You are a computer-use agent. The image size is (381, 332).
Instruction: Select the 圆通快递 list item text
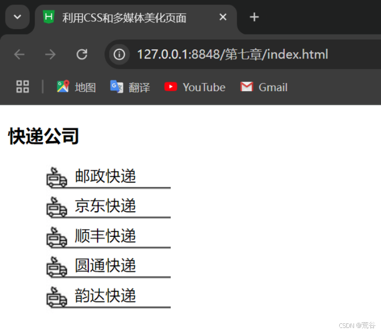[x=105, y=266]
